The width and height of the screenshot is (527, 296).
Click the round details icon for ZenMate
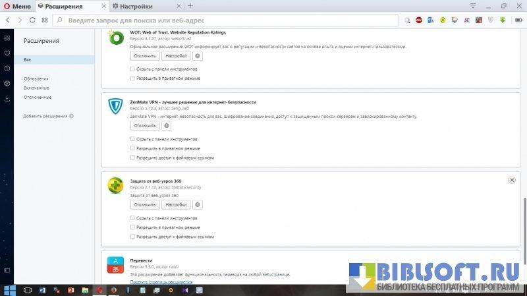pyautogui.click(x=167, y=125)
